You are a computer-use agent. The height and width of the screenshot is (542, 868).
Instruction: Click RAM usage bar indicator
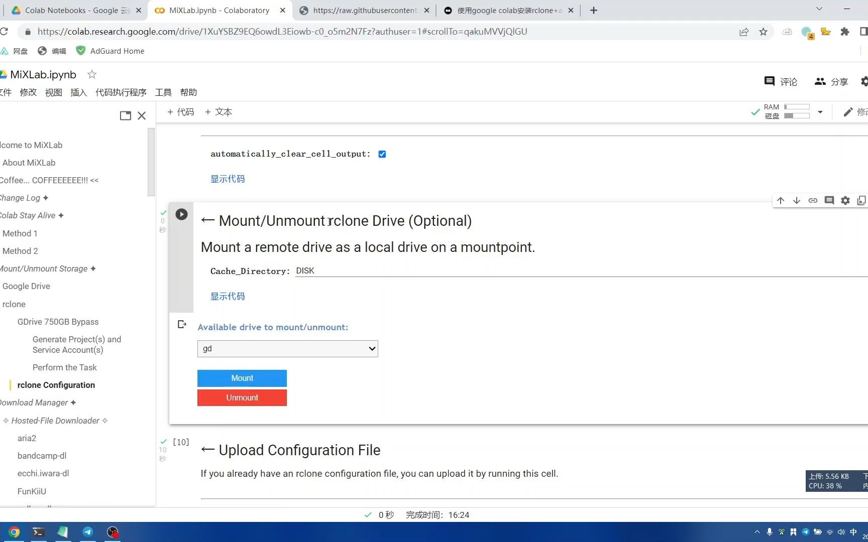pyautogui.click(x=797, y=107)
